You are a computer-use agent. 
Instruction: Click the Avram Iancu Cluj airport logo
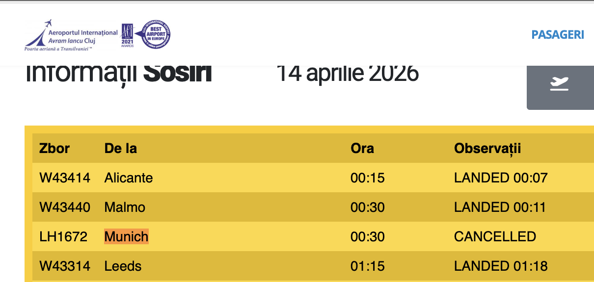coord(71,34)
